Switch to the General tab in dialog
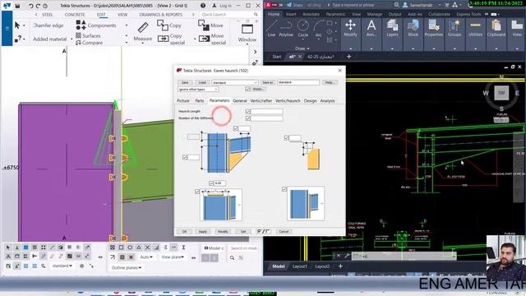 [x=240, y=100]
